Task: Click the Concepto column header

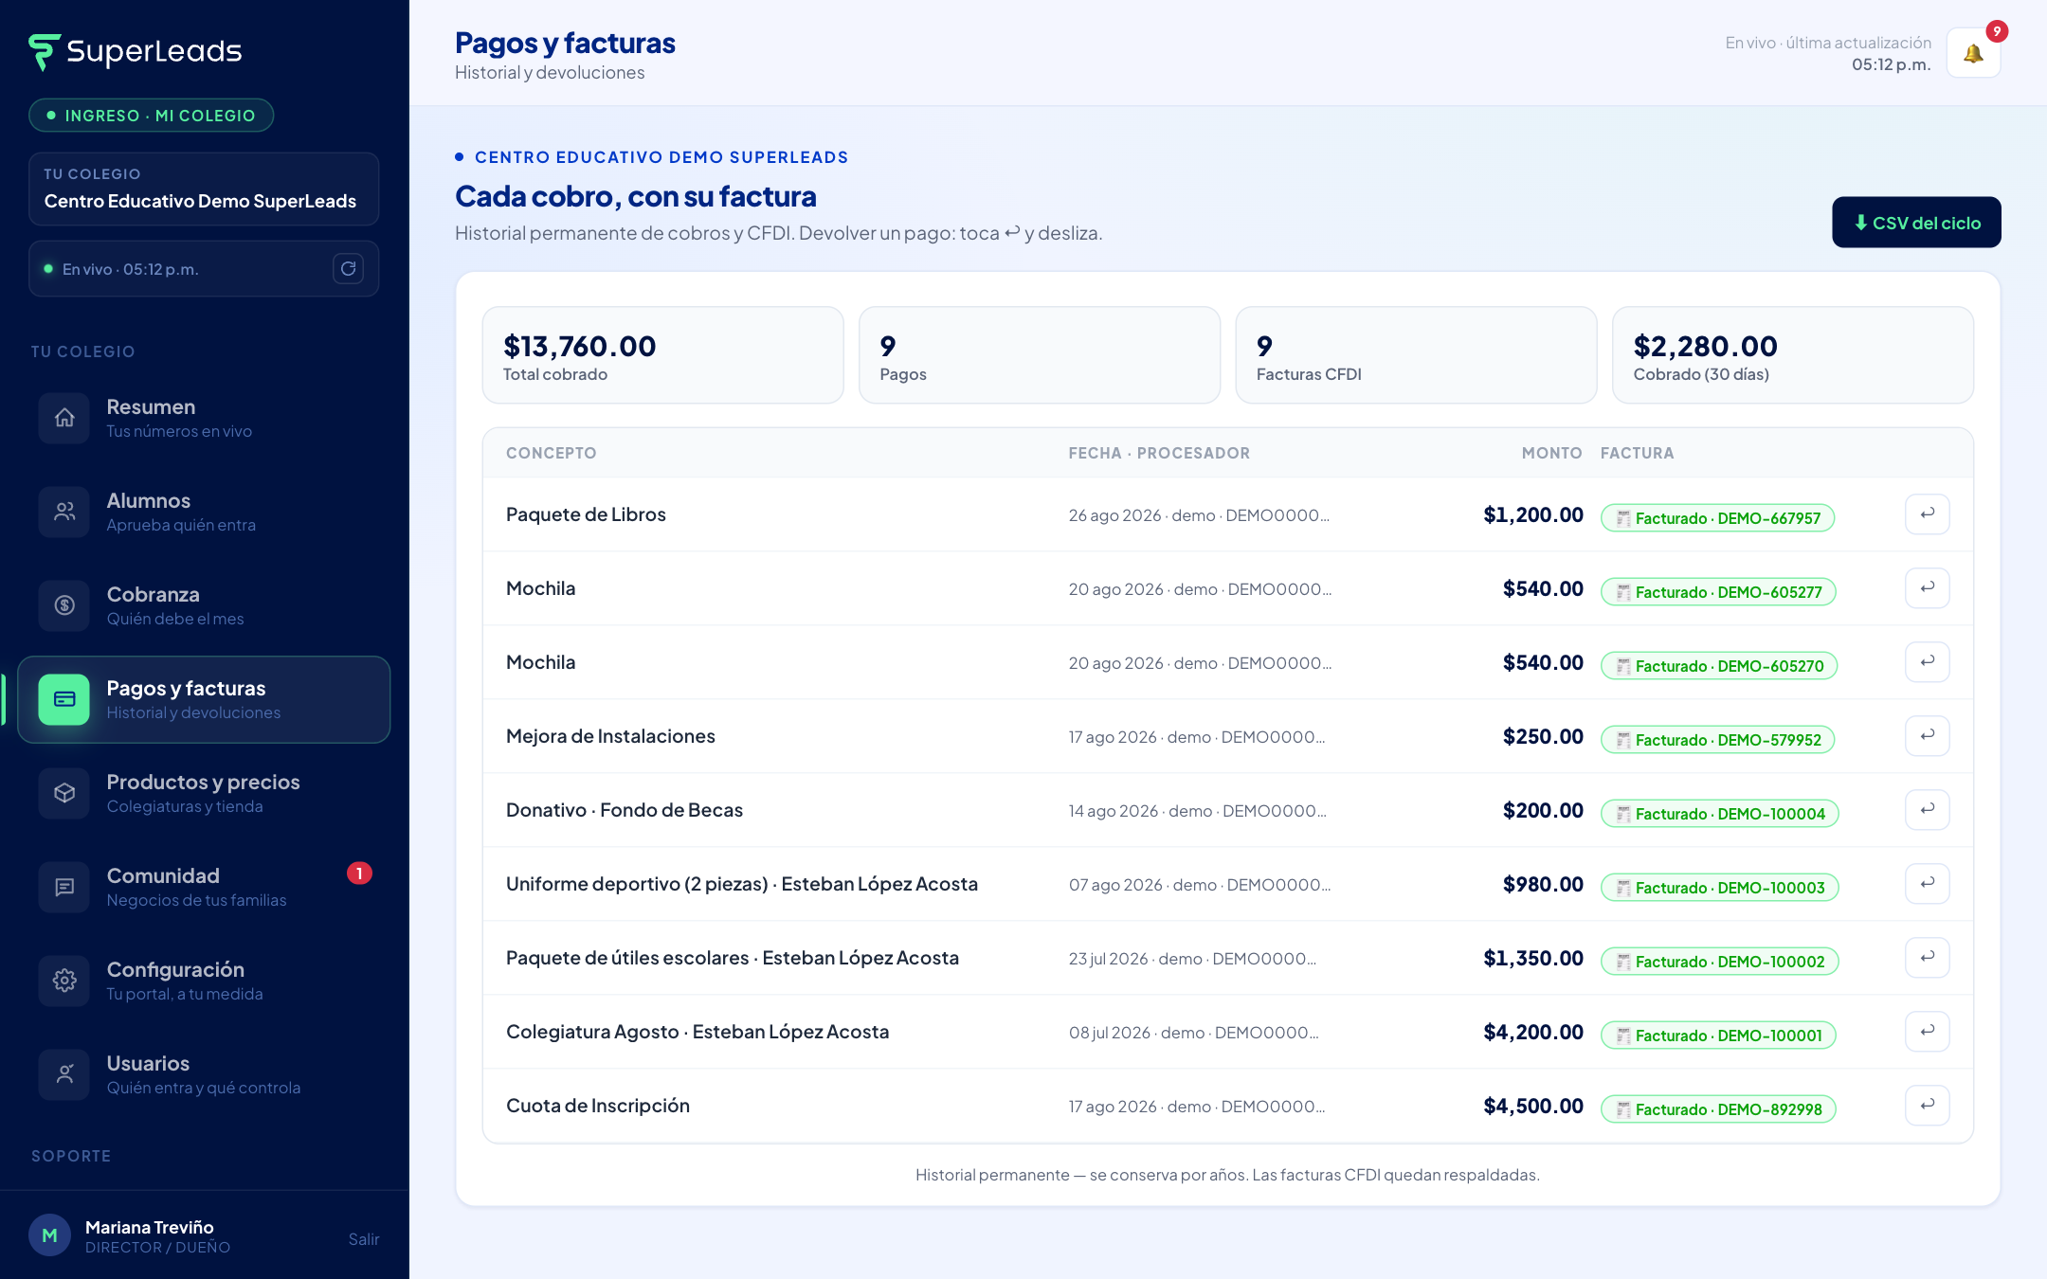Action: (551, 453)
